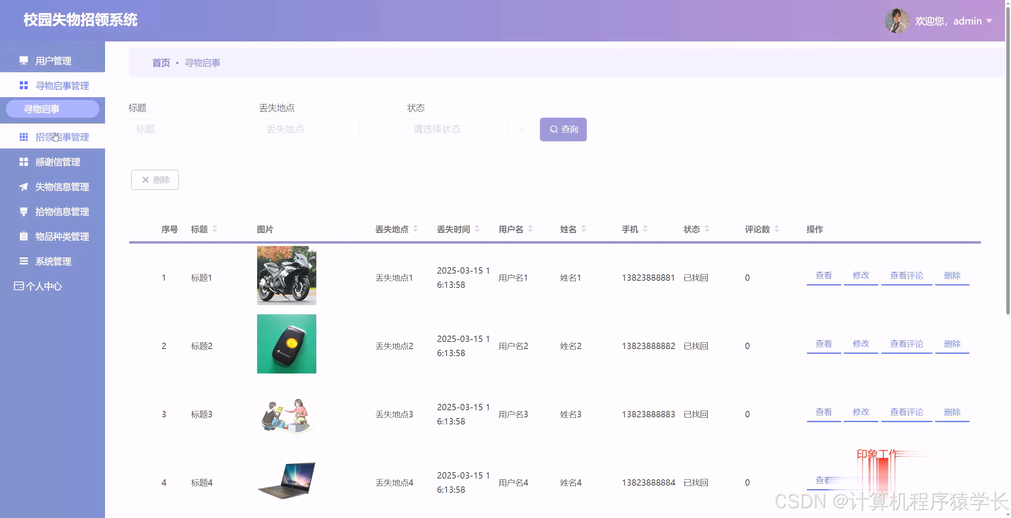The image size is (1011, 518).
Task: Click the 系统管理 settings icon
Action: tap(24, 261)
